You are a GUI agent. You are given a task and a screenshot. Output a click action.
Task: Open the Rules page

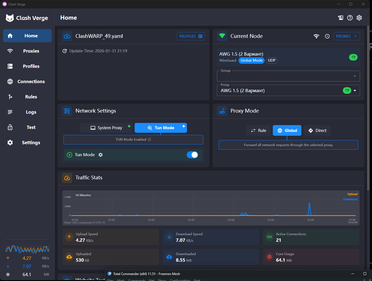[x=27, y=97]
